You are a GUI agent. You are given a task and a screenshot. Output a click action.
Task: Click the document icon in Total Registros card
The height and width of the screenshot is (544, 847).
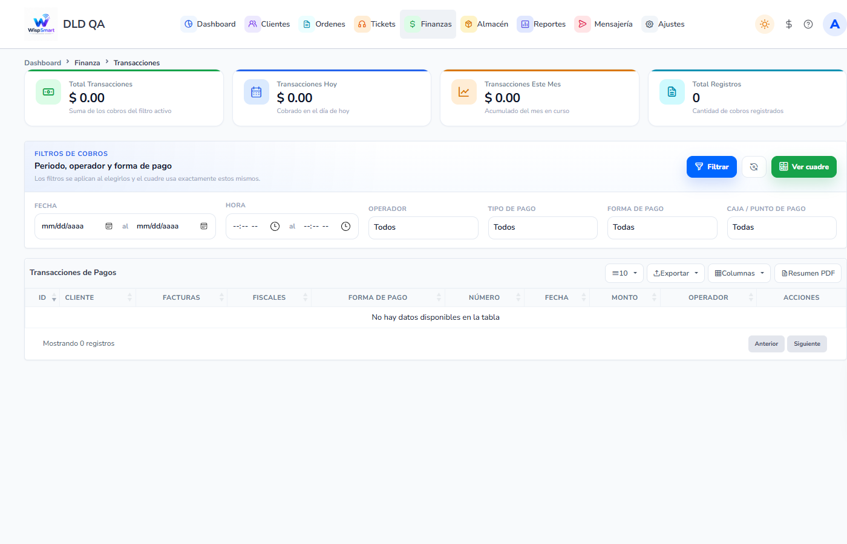[672, 92]
